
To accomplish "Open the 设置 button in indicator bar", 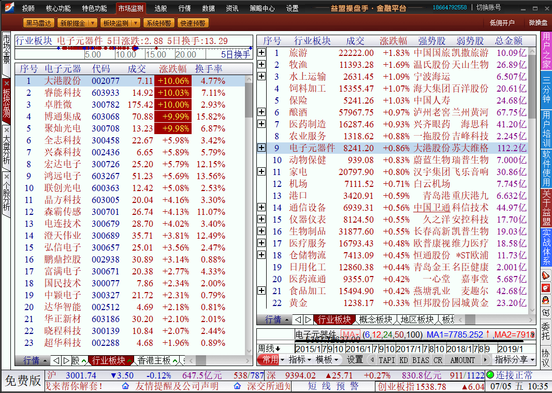I will pyautogui.click(x=355, y=359).
